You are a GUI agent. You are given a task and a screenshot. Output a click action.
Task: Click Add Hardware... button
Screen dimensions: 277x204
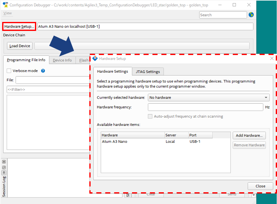249,135
